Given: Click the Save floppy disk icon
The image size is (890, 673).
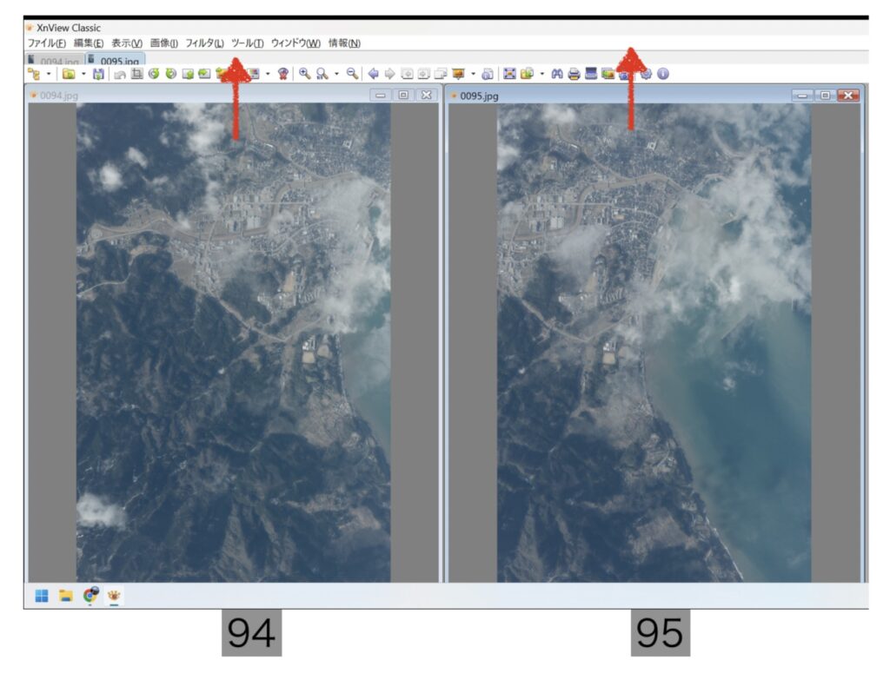Looking at the screenshot, I should point(98,75).
